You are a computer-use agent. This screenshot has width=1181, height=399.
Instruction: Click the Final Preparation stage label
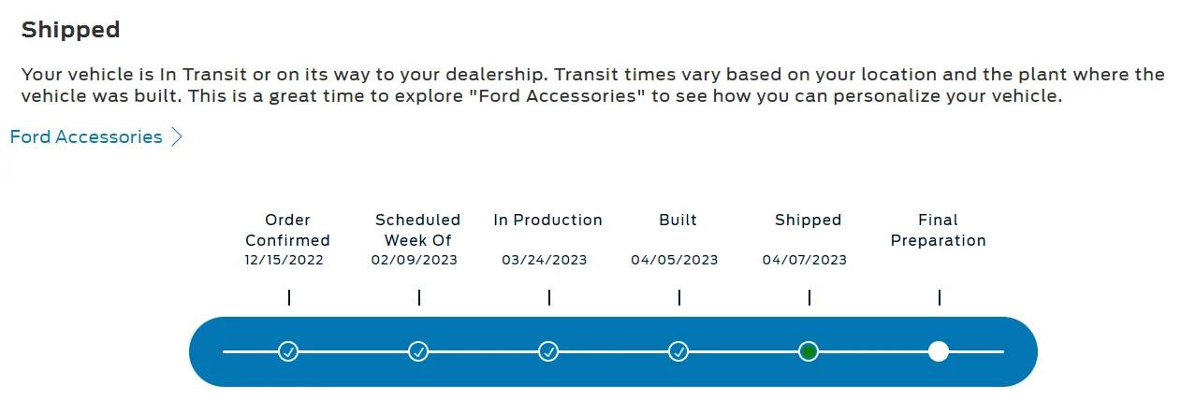coord(939,230)
